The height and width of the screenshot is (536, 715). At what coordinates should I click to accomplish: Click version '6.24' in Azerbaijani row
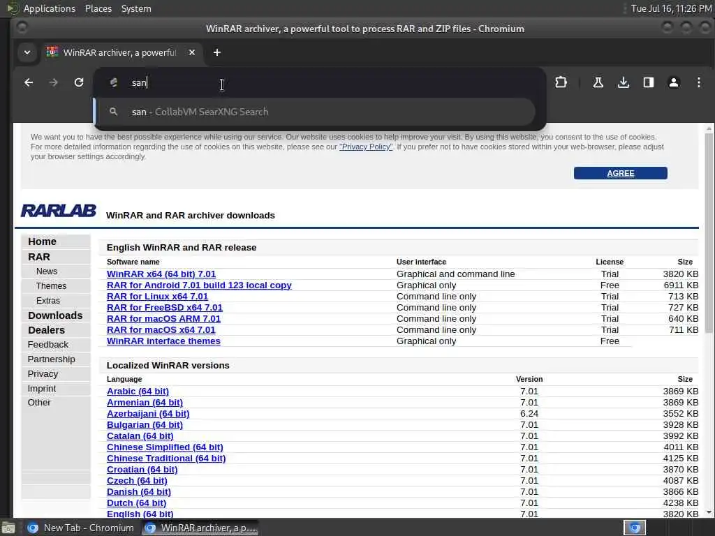[x=529, y=413]
